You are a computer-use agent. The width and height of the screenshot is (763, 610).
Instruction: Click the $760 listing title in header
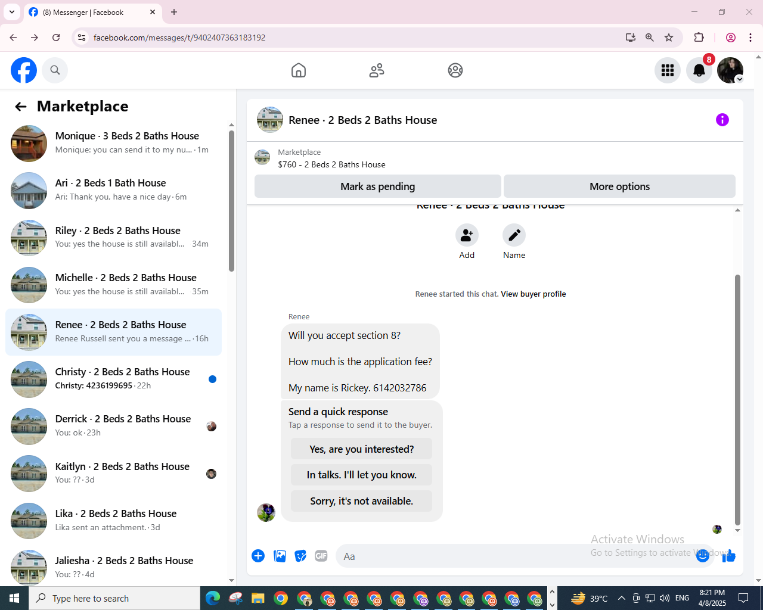(x=331, y=164)
